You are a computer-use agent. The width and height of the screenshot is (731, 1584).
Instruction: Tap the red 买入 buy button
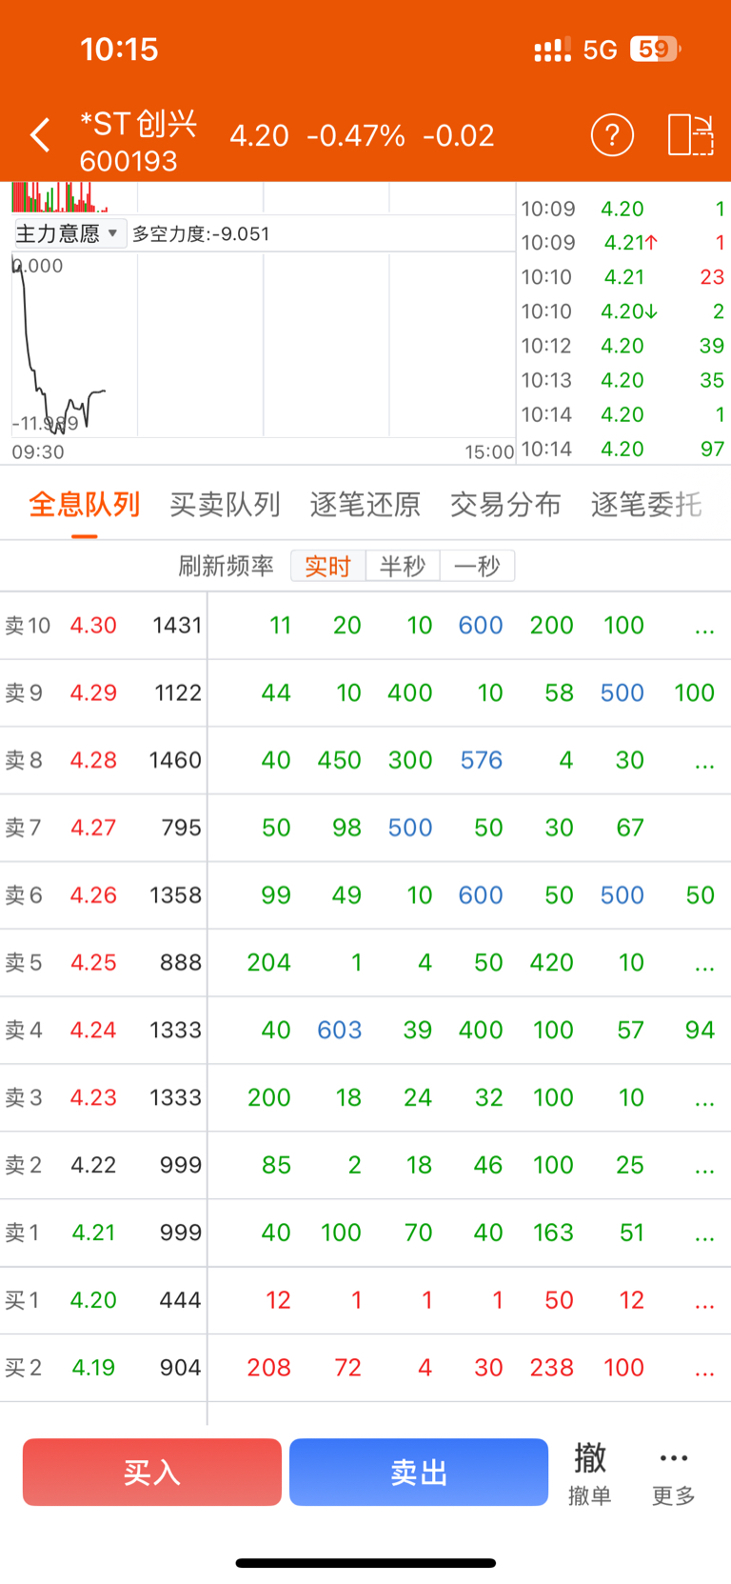pyautogui.click(x=152, y=1473)
